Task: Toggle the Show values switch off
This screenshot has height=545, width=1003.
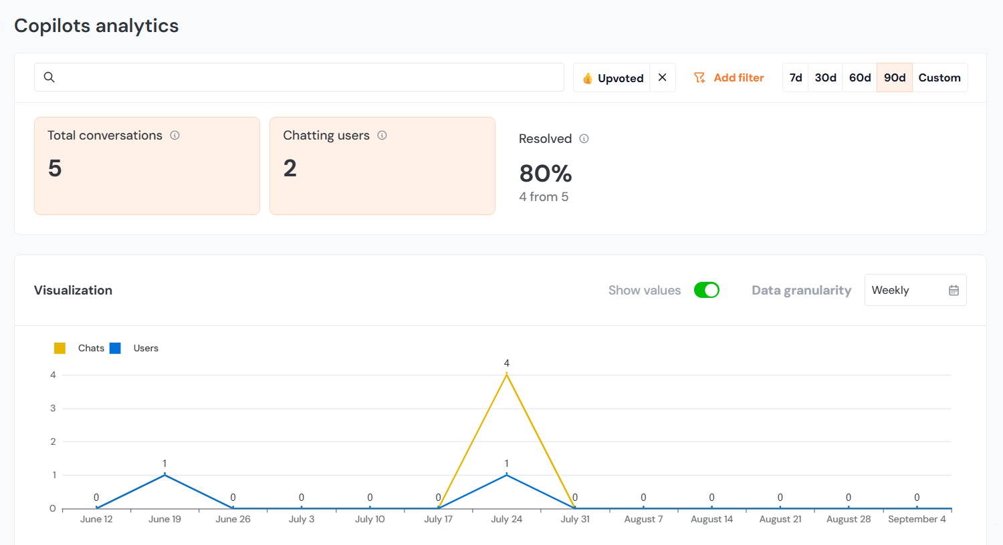Action: point(706,290)
